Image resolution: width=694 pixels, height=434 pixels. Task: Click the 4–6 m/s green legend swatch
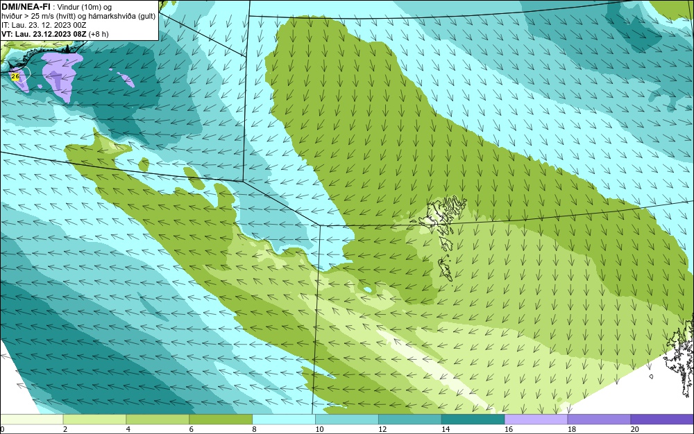pyautogui.click(x=158, y=419)
